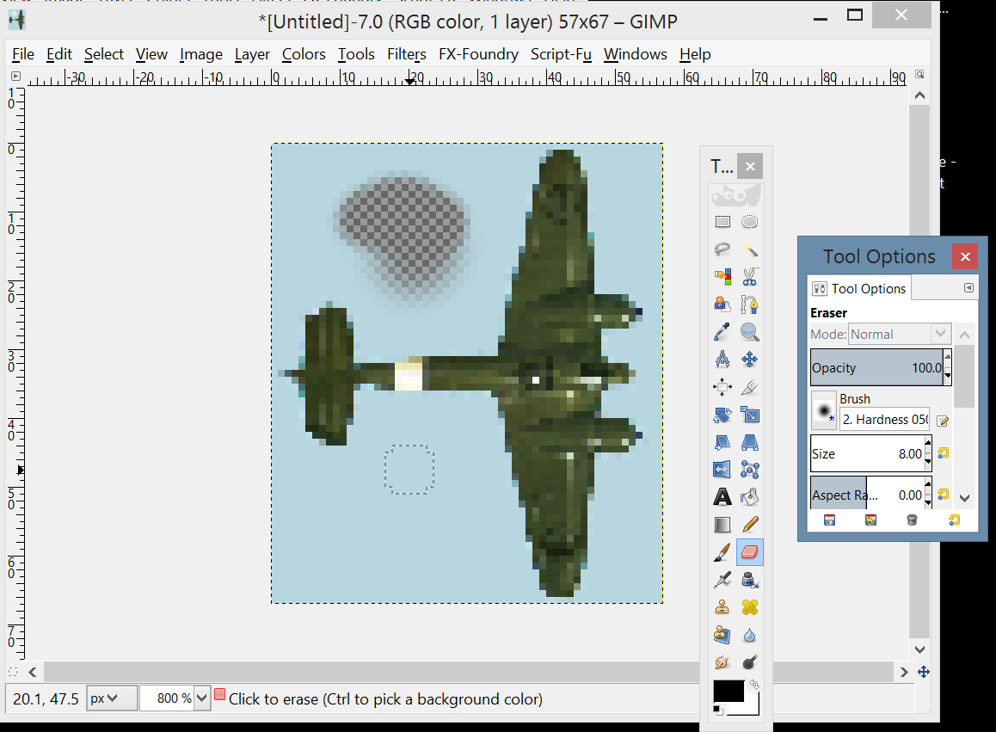
Task: Select the Scissors Select tool
Action: coord(749,277)
